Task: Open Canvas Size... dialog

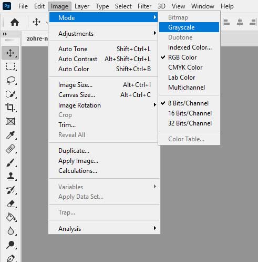Action: pyautogui.click(x=105, y=94)
